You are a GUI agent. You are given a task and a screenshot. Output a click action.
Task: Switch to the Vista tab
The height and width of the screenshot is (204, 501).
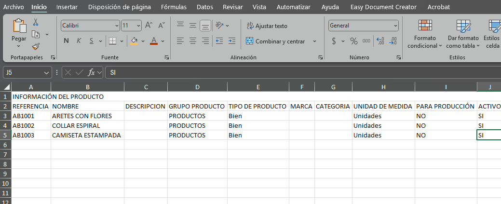259,7
